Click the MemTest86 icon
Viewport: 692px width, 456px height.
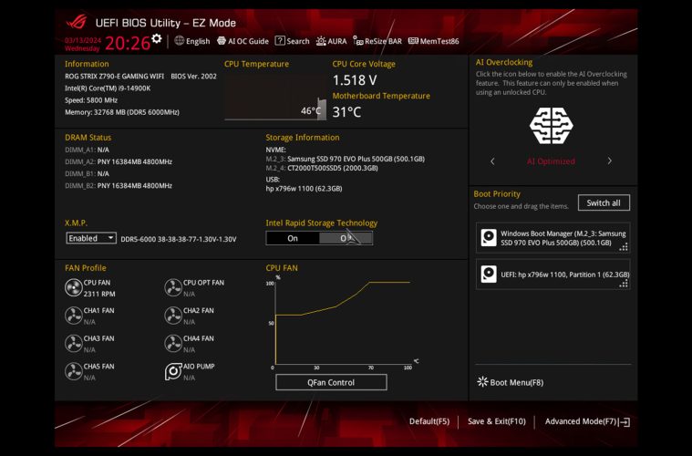point(413,41)
